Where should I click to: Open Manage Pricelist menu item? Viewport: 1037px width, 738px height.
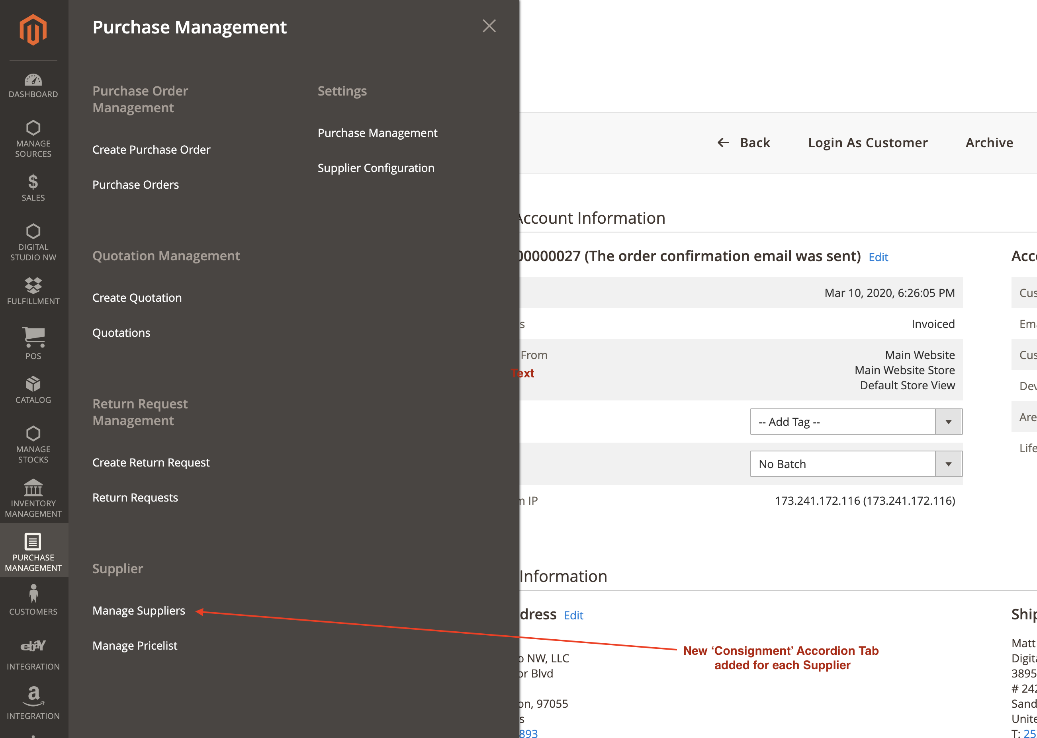coord(135,645)
